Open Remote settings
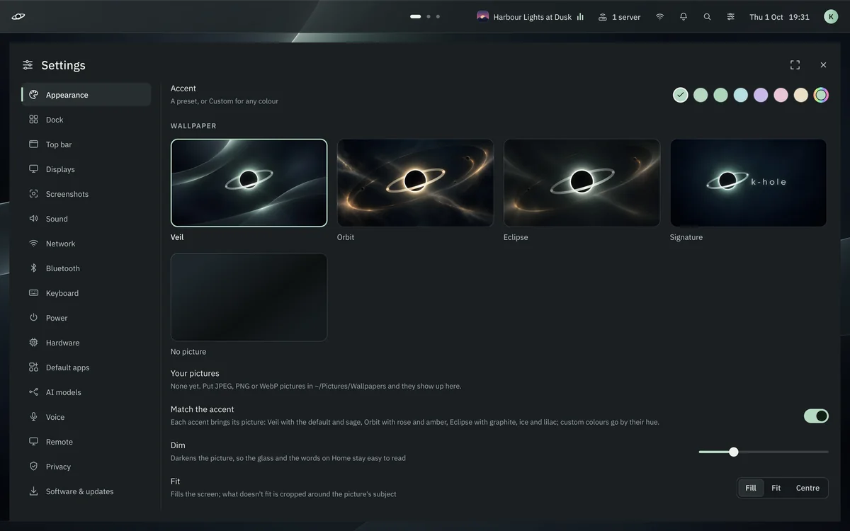This screenshot has width=850, height=531. tap(86, 442)
